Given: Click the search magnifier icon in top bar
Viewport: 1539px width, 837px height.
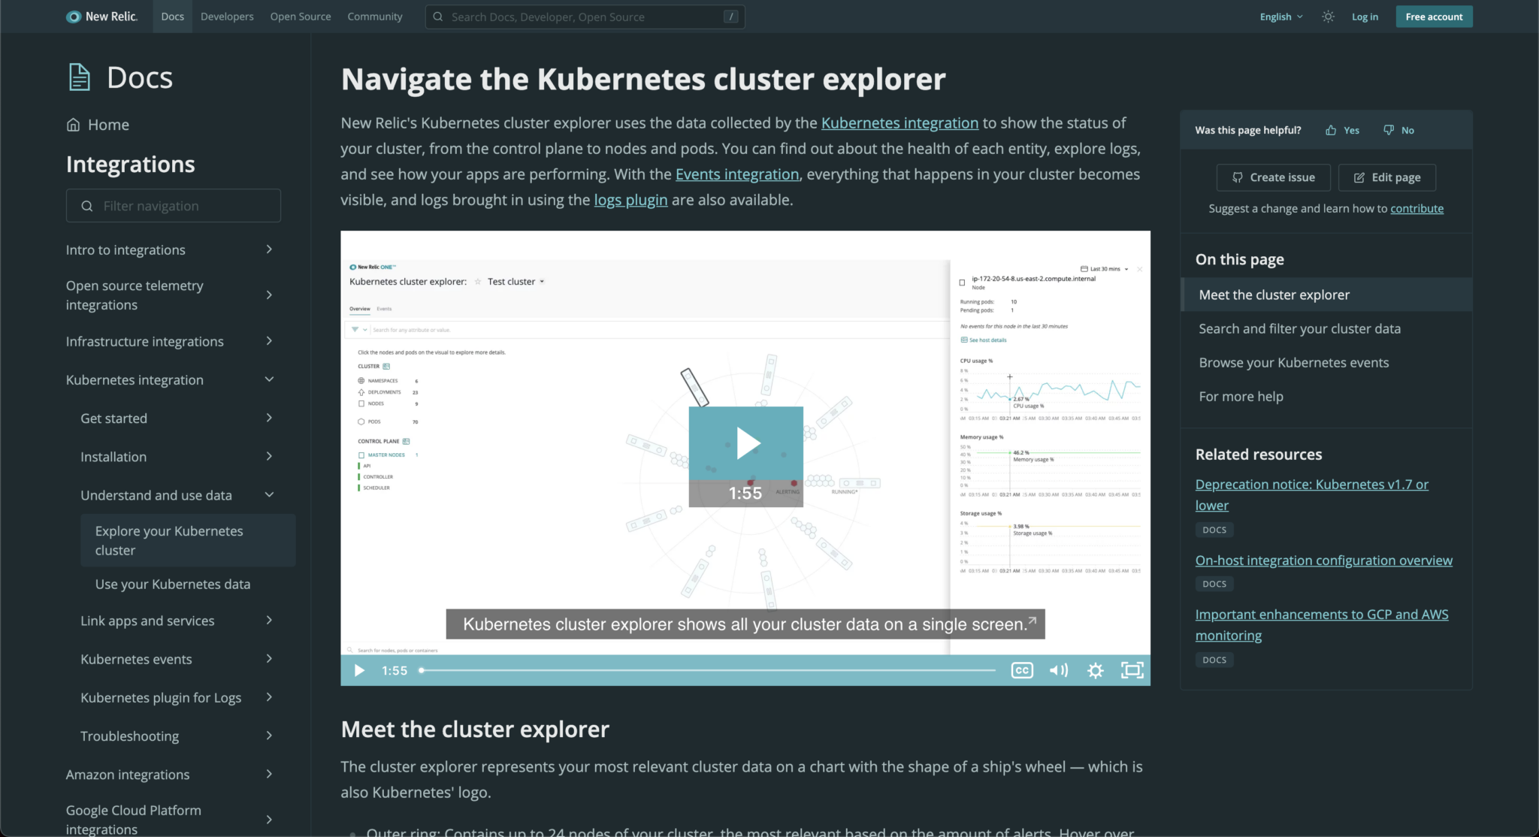Looking at the screenshot, I should click(x=438, y=17).
